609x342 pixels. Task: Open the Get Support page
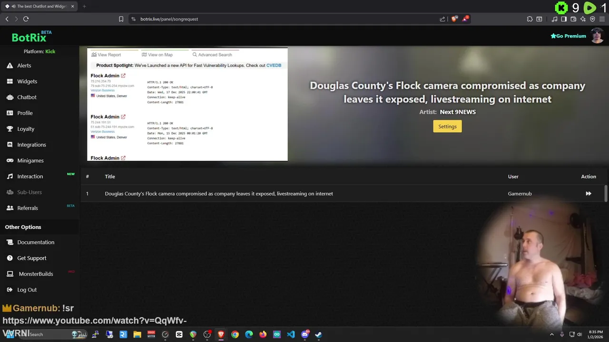(x=32, y=258)
